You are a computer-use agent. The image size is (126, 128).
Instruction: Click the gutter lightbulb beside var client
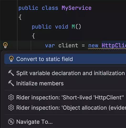(x=5, y=45)
